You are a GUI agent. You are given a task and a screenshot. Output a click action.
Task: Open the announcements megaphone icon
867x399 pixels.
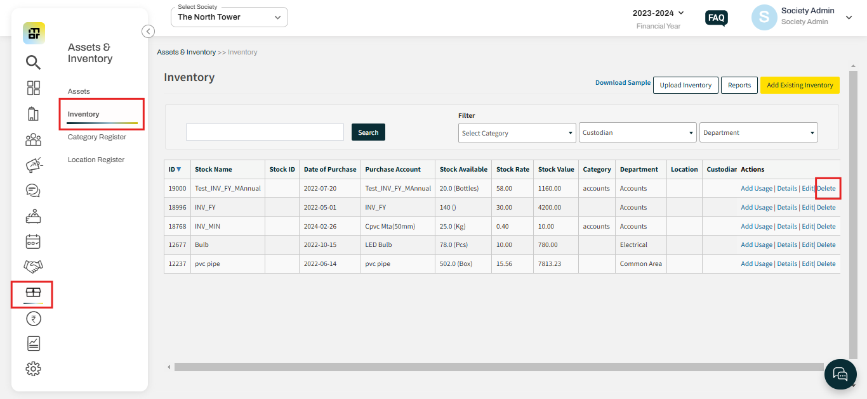33,165
